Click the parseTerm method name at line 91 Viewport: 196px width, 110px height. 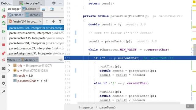point(119,16)
